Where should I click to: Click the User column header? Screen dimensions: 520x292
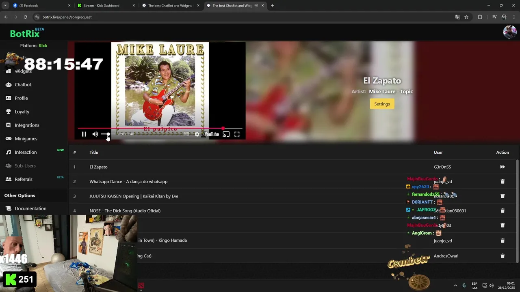coord(438,152)
